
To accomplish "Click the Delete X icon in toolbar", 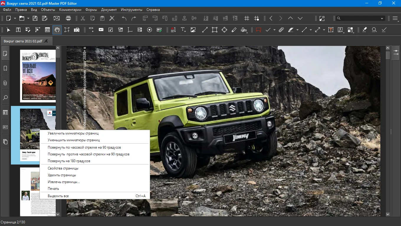I will pos(112,18).
